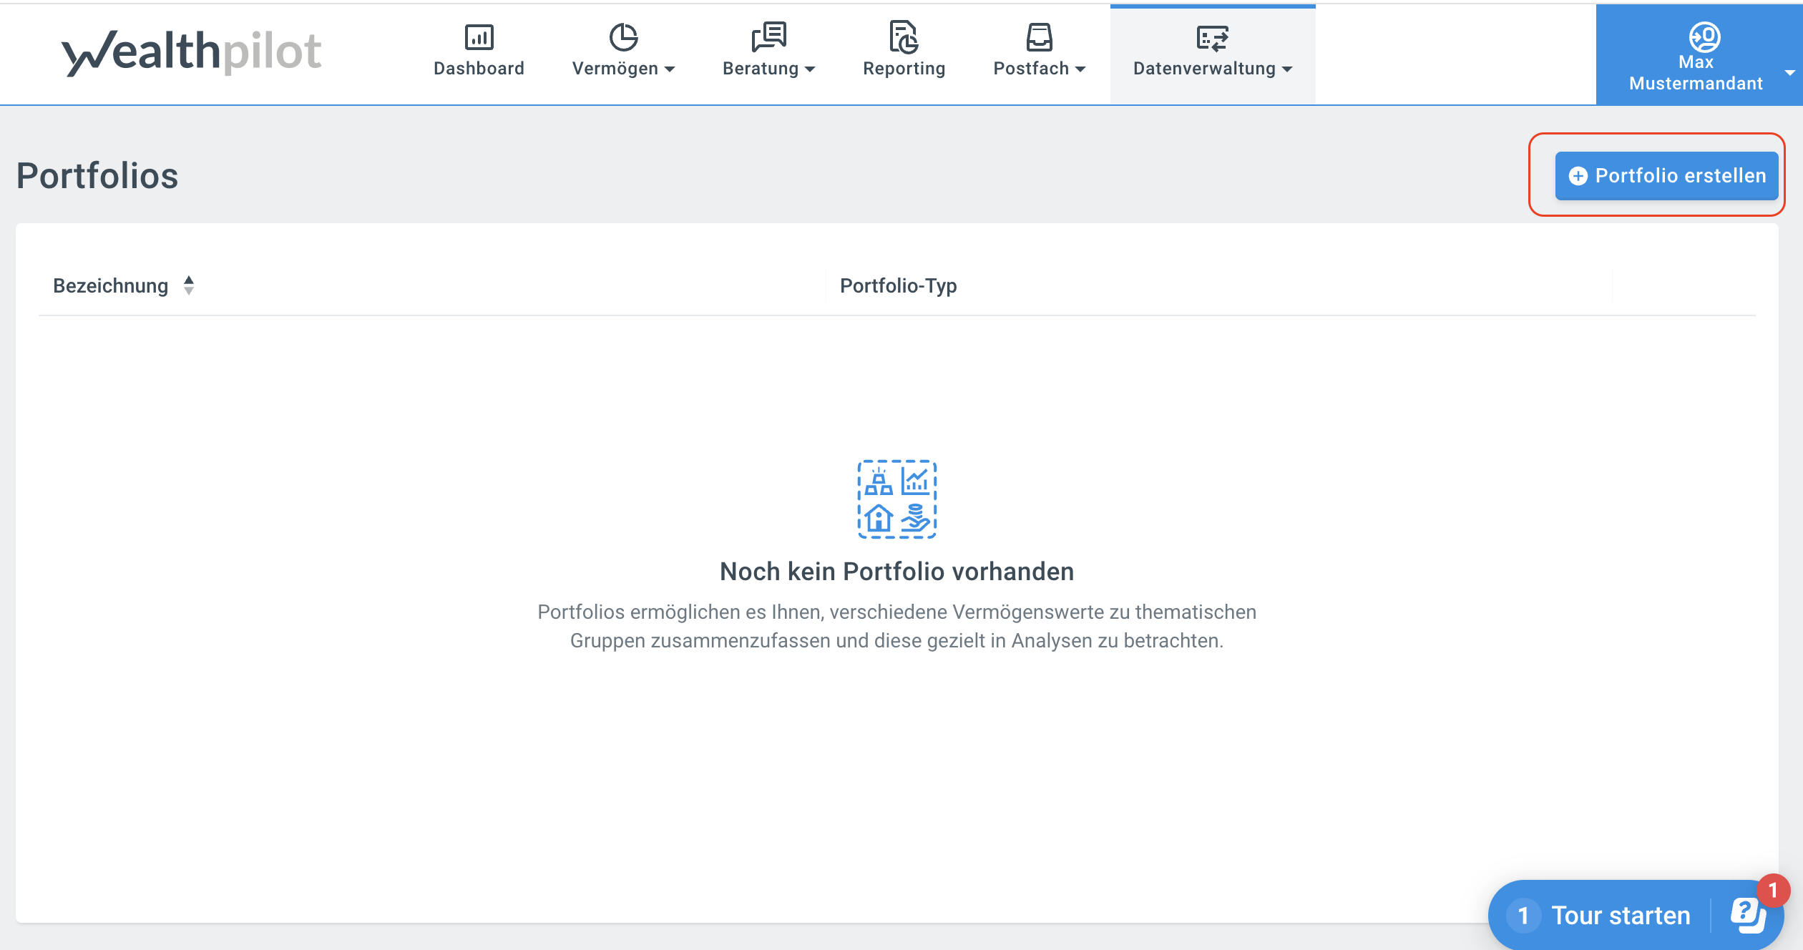Toggle descending sort on Bezeichnung column
The width and height of the screenshot is (1803, 950).
pyautogui.click(x=189, y=291)
